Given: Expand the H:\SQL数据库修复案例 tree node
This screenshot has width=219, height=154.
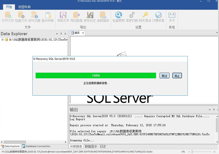Looking at the screenshot, I should pyautogui.click(x=2, y=39).
